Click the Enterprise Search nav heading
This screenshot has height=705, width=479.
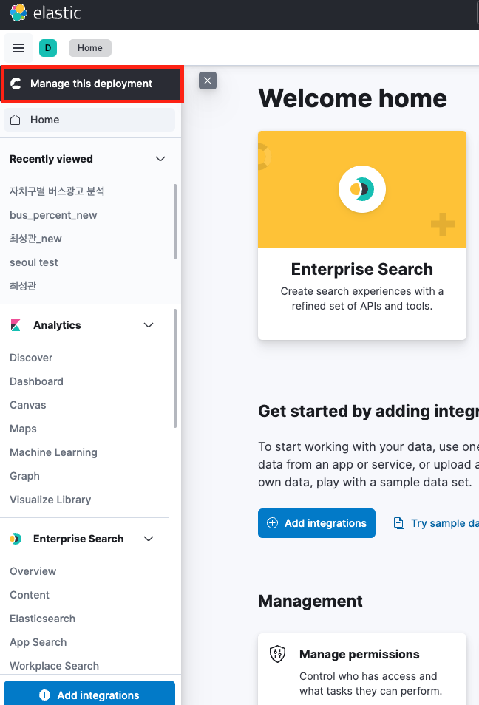click(78, 539)
